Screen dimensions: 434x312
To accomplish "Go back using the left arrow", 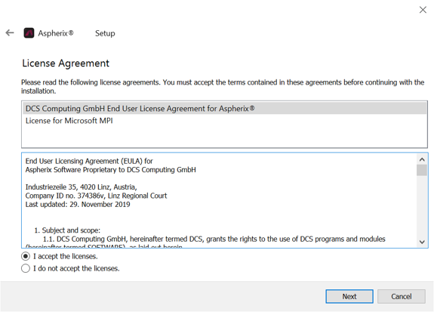I will [x=10, y=33].
